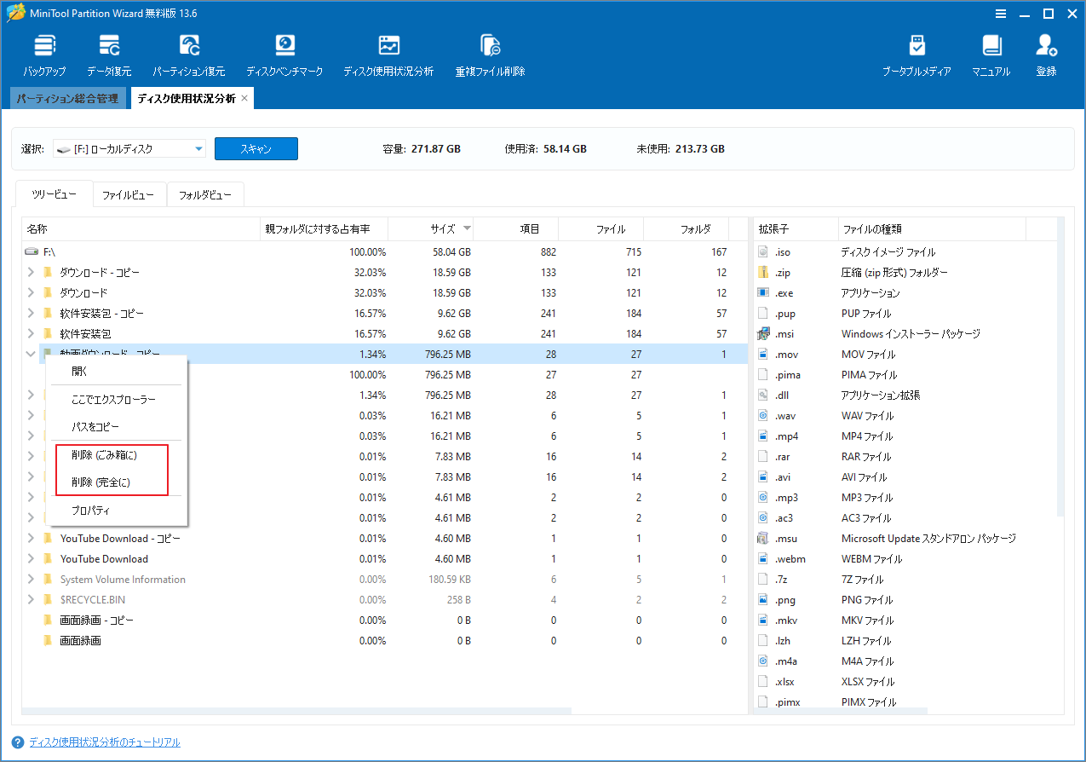The image size is (1086, 762).
Task: Open the hamburger menu at top right
Action: click(999, 13)
